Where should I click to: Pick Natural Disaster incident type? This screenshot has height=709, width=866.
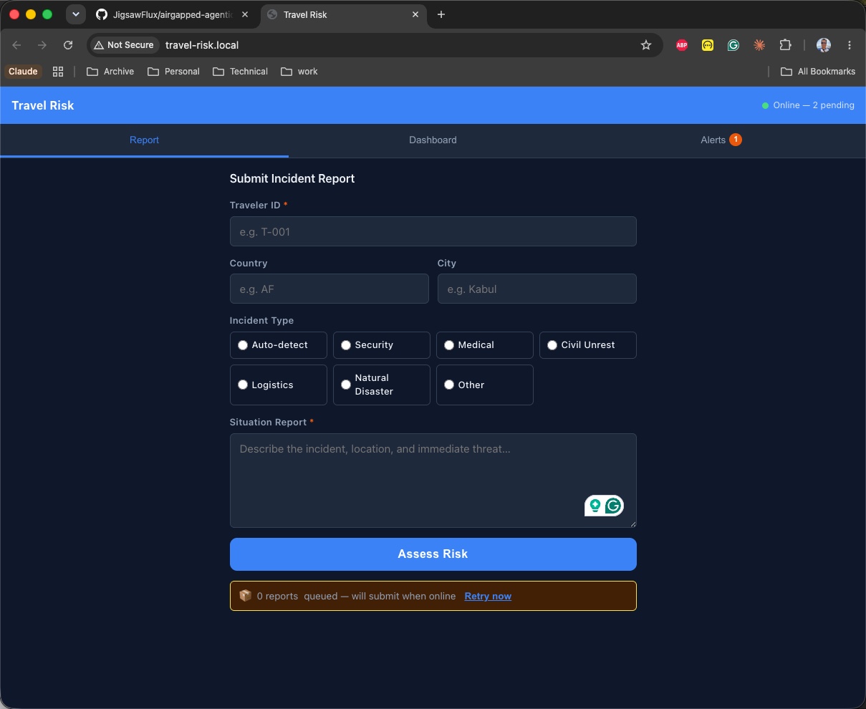pos(382,385)
